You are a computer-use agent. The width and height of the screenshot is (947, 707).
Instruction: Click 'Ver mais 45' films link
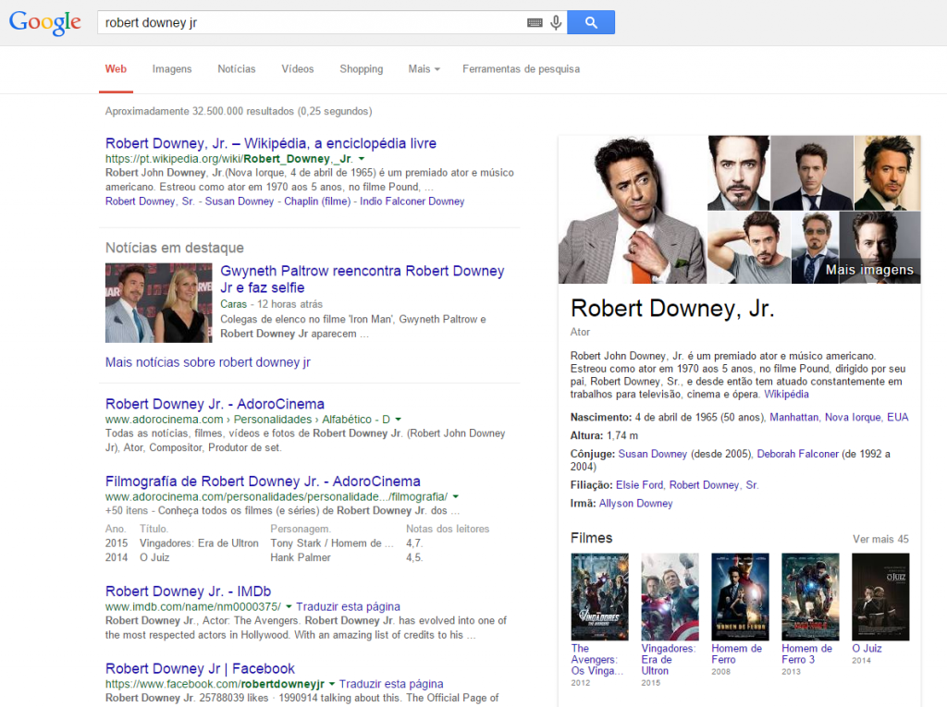(x=879, y=539)
